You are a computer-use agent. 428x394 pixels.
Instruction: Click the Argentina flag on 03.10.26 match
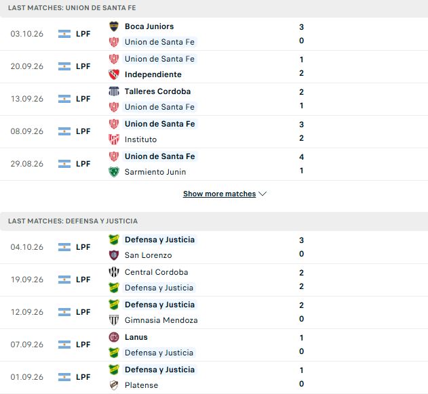[64, 34]
